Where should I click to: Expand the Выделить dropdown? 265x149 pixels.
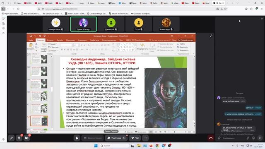tap(183, 50)
